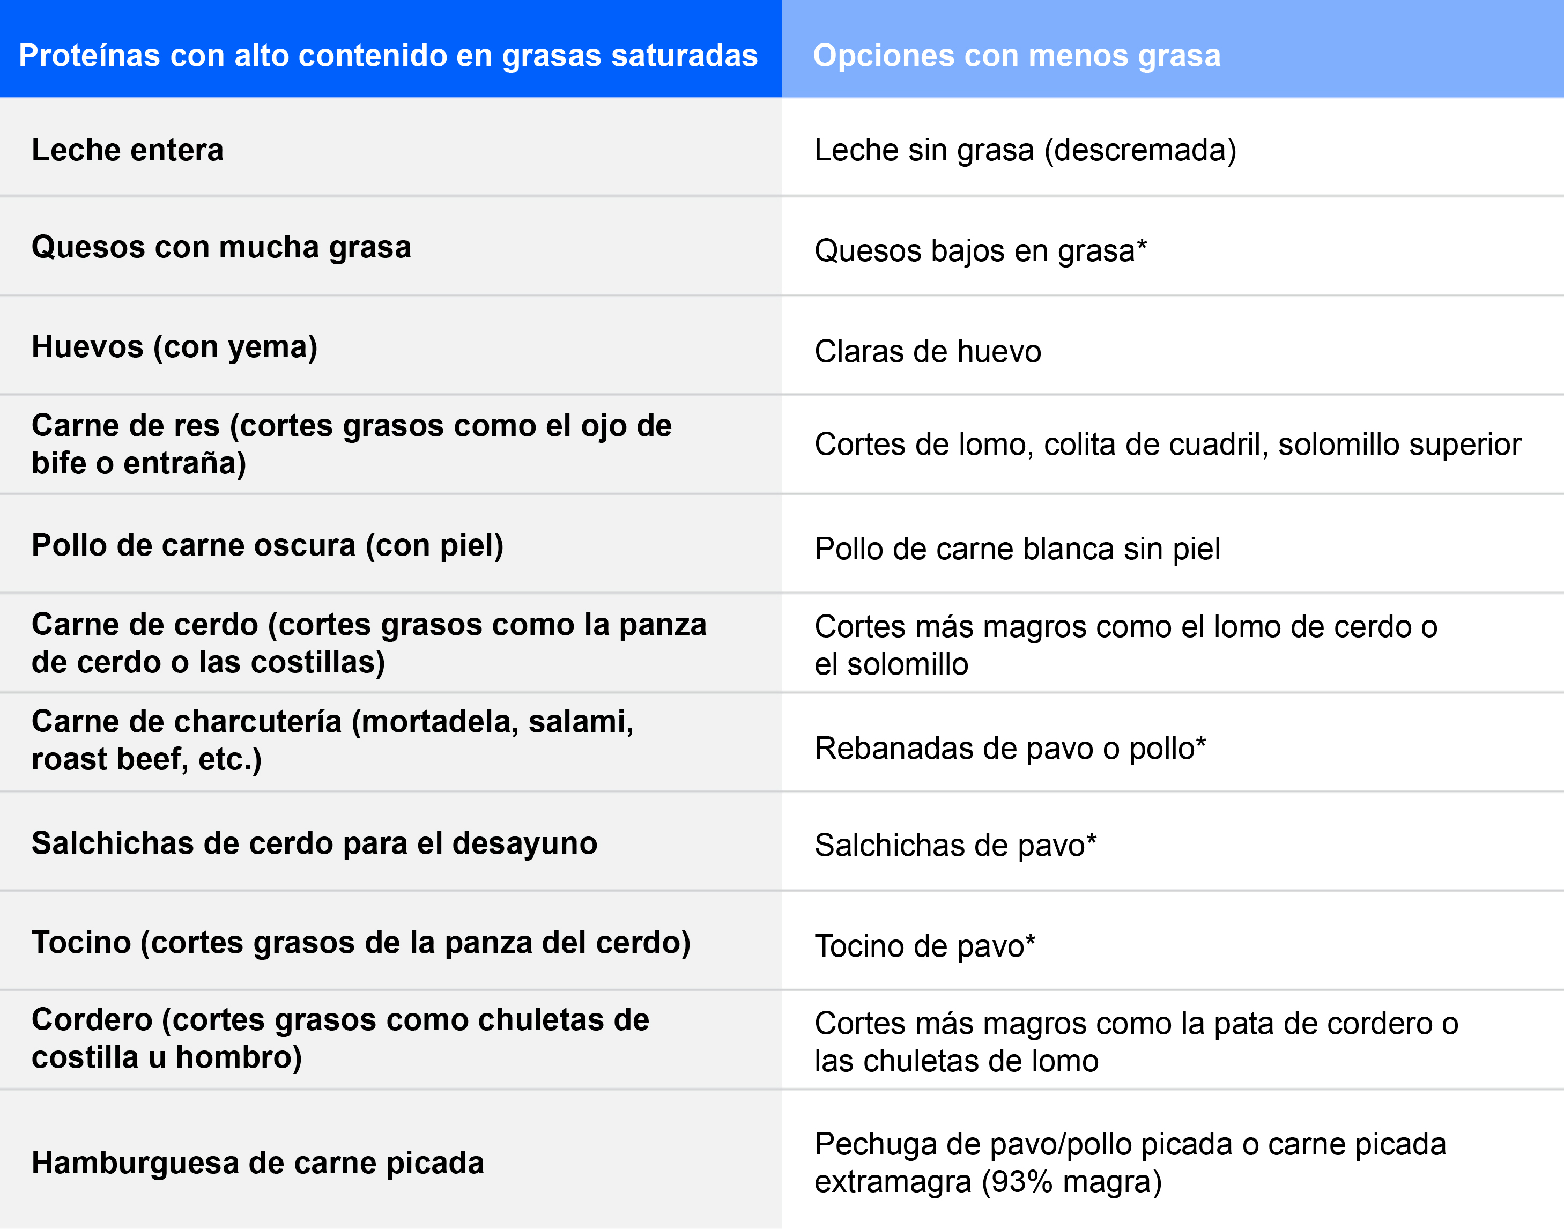Click the 'Carne de cerdo' cortes grasos cell
This screenshot has height=1229, width=1564.
click(x=368, y=642)
